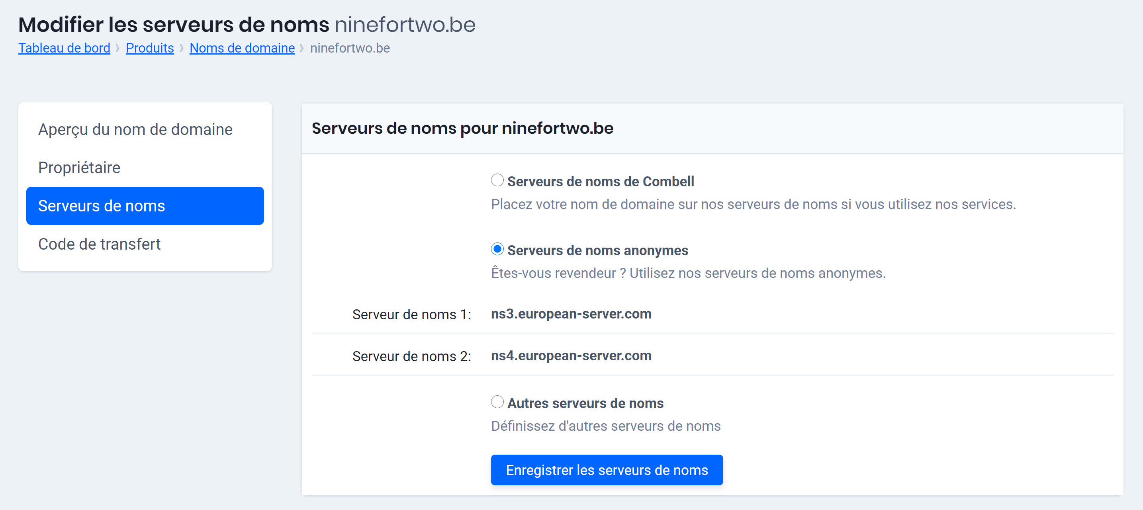Click heading "Serveurs de noms pour ninefortwo.be"
Image resolution: width=1143 pixels, height=510 pixels.
click(462, 128)
